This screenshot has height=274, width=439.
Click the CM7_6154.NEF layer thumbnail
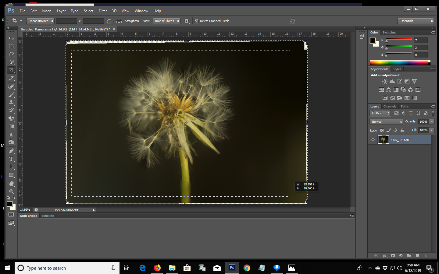click(383, 140)
